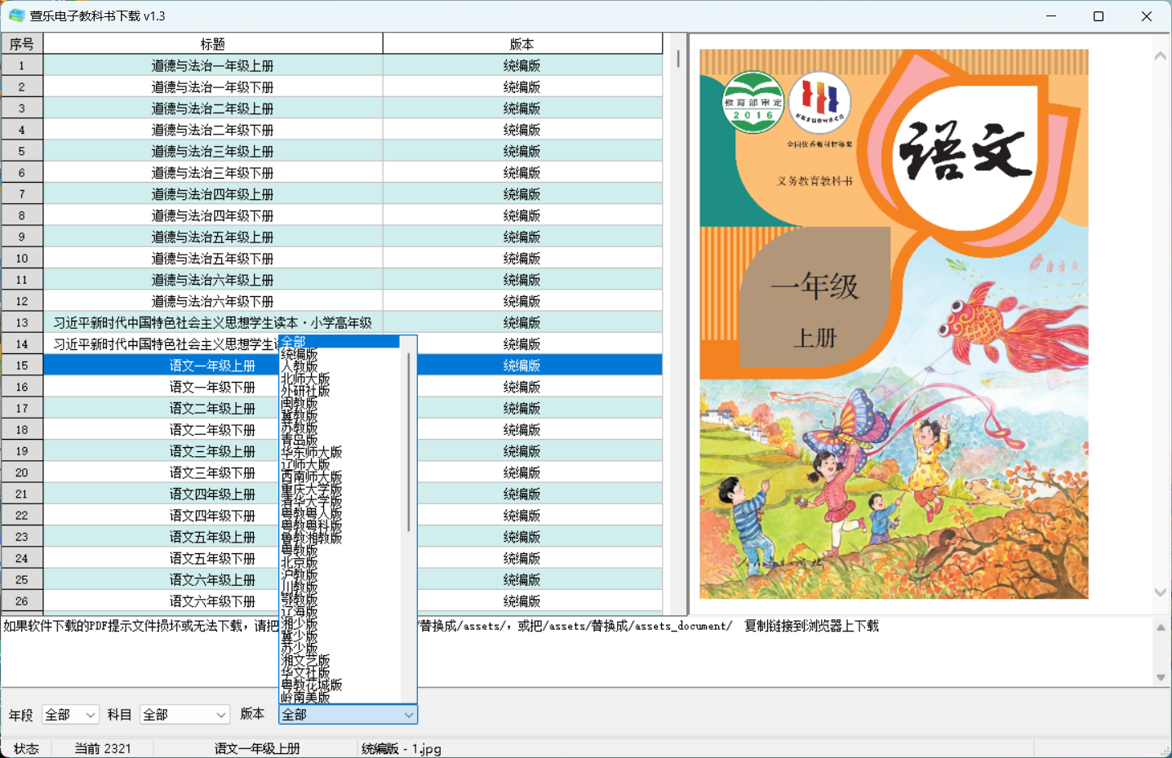Select the 小学高年级 学生读本 row
The image size is (1172, 758).
(213, 323)
